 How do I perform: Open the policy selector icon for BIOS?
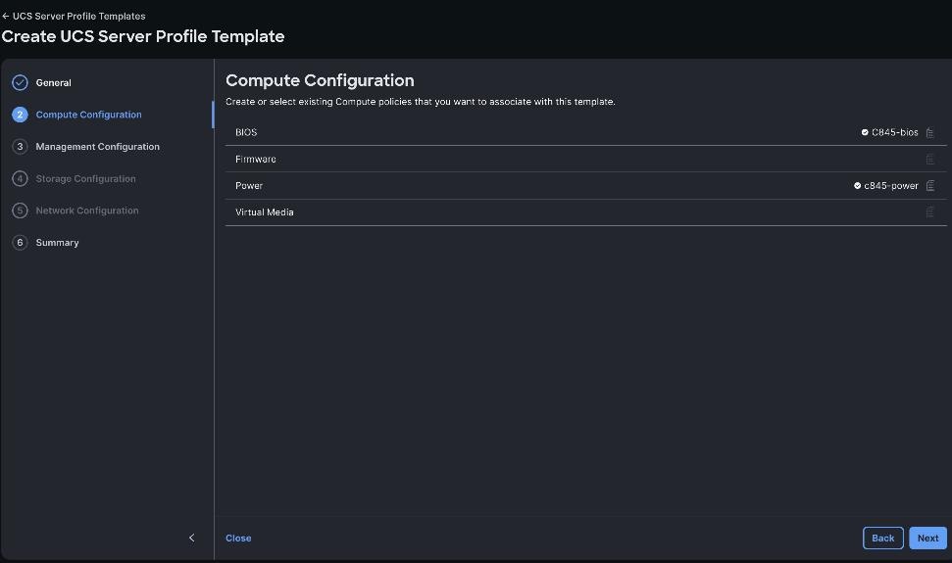point(930,133)
